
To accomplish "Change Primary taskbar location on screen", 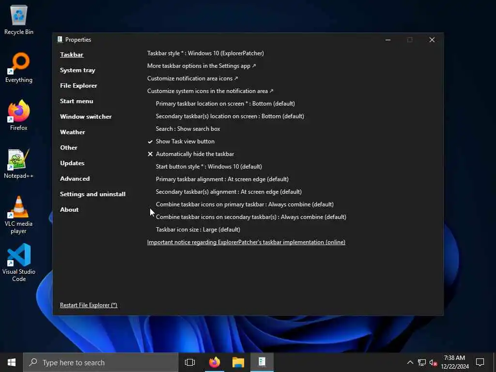I will click(x=225, y=104).
